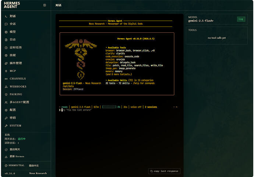Click the terminal icon beside 对话
The height and width of the screenshot is (177, 254).
coord(6,16)
